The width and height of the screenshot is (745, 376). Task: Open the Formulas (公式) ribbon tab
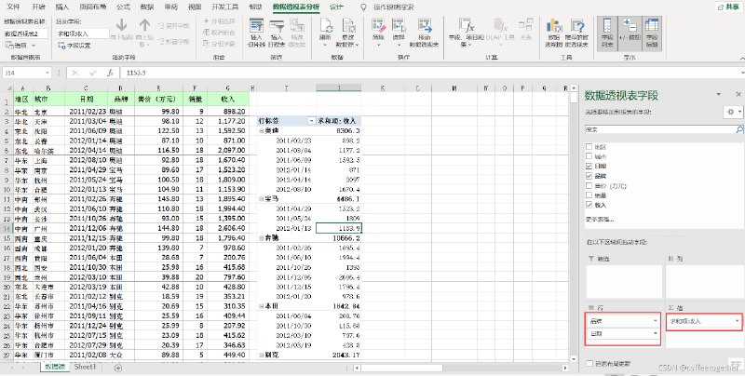pos(123,7)
